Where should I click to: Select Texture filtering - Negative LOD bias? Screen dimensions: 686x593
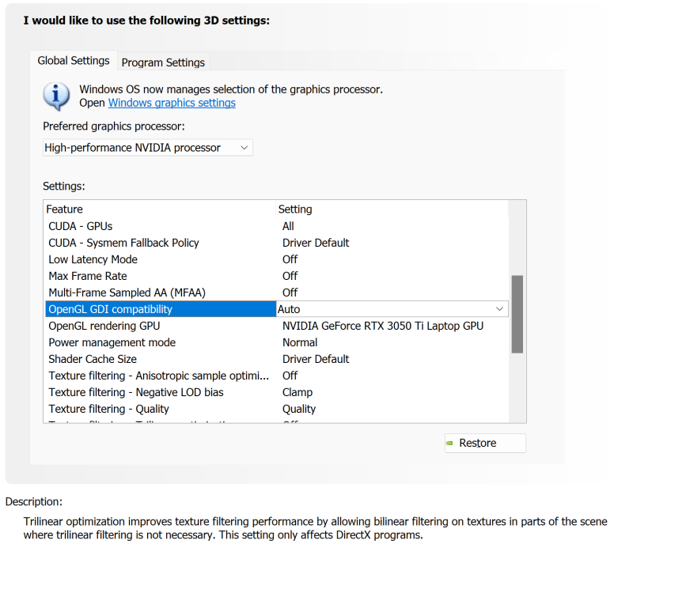pyautogui.click(x=136, y=392)
